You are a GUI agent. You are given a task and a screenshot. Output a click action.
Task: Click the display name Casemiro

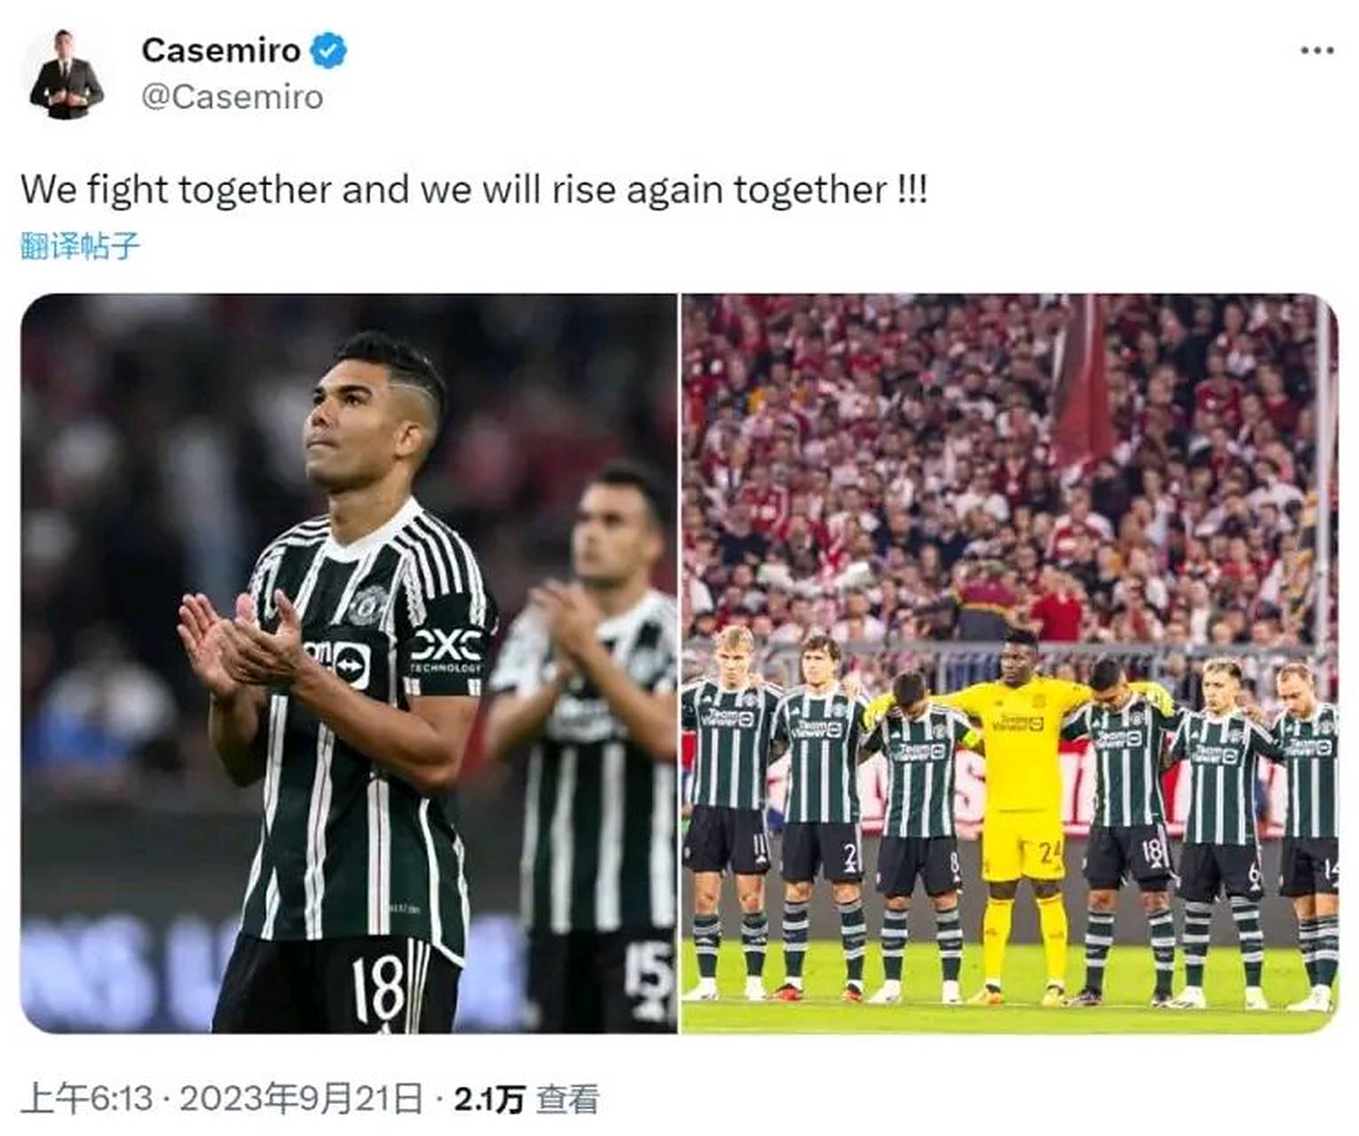pos(221,51)
